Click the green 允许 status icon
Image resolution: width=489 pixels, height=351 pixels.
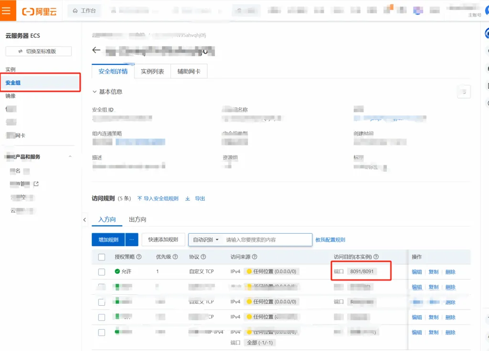(117, 271)
